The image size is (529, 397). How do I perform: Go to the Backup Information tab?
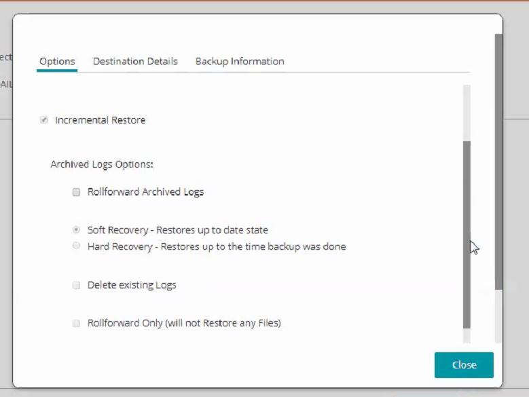(240, 61)
